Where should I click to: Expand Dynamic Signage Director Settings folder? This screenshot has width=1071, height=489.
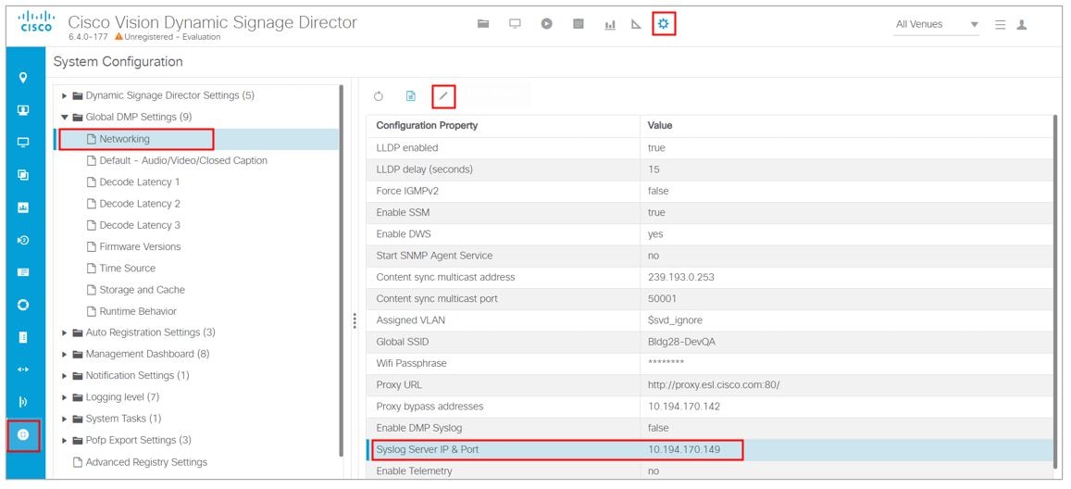[x=65, y=95]
